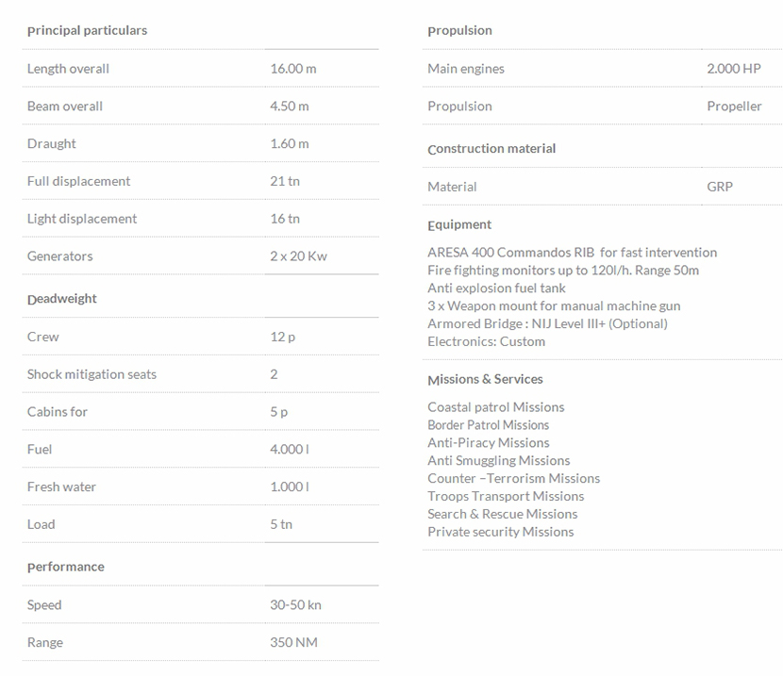Click the Length overall row label
Image resolution: width=783 pixels, height=676 pixels.
[x=68, y=69]
